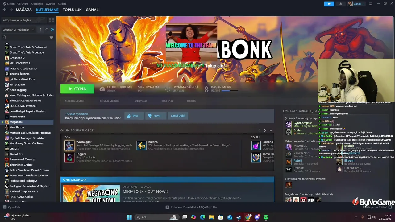Open the İndirmeler Duraklatıldı downloads status
This screenshot has width=395, height=222.
(191, 207)
